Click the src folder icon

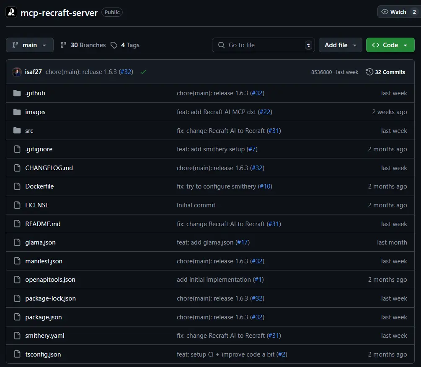(17, 131)
